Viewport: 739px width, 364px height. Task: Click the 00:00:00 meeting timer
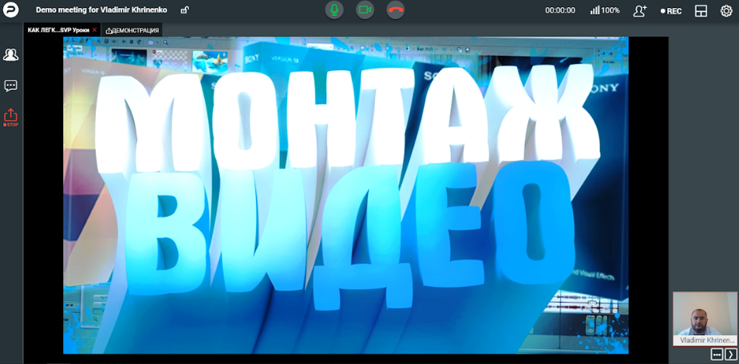pos(560,10)
